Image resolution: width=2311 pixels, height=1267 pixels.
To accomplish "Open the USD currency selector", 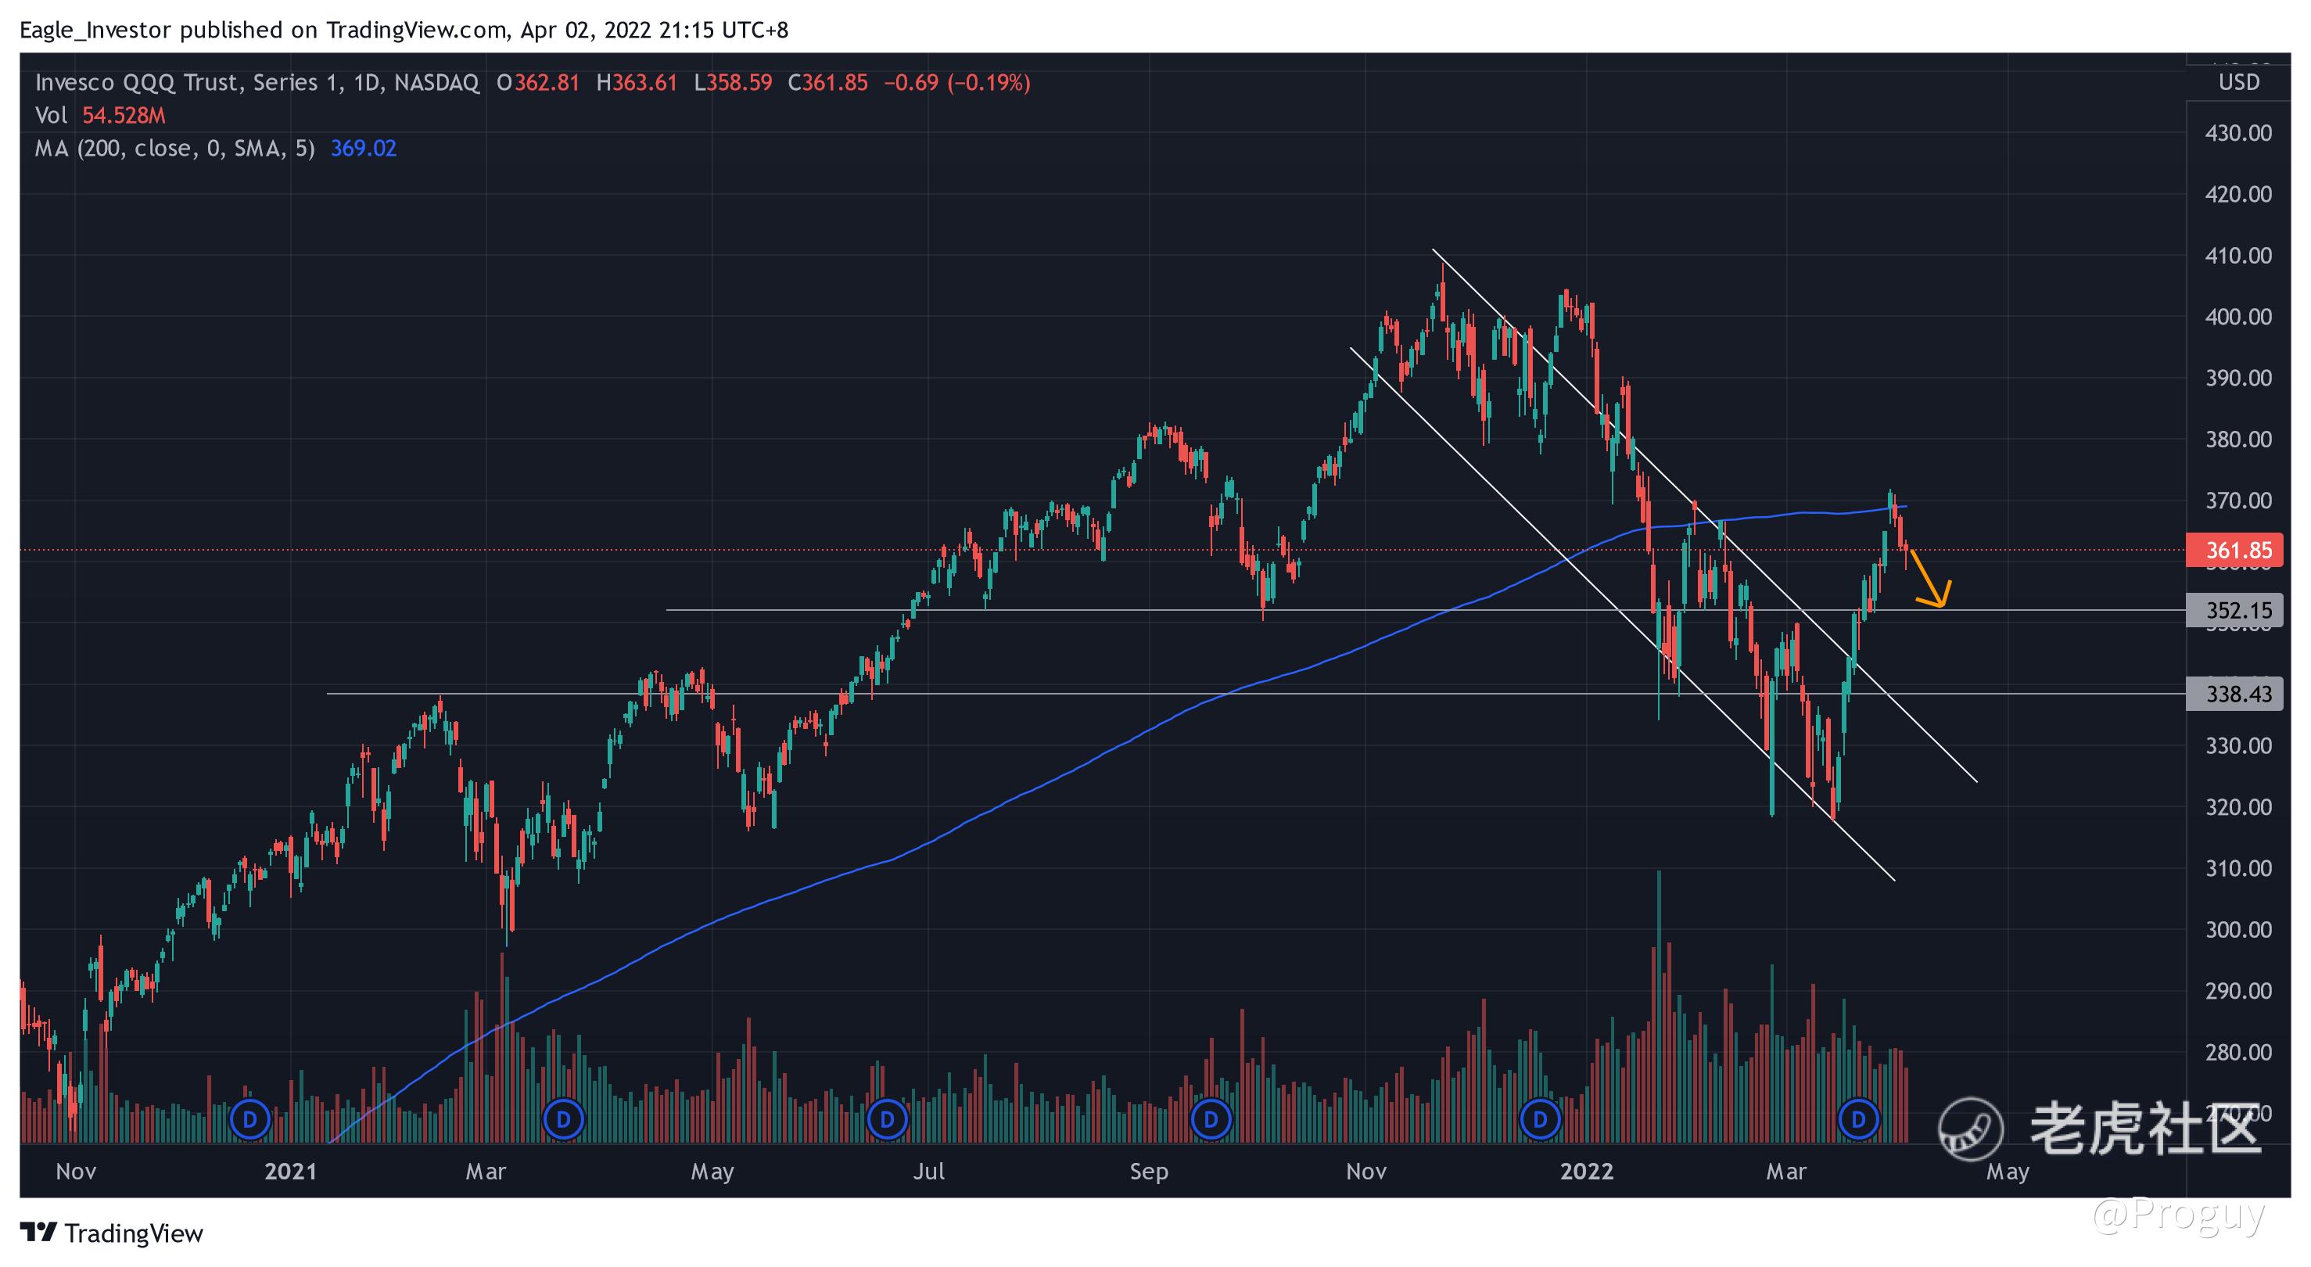I will point(2238,83).
